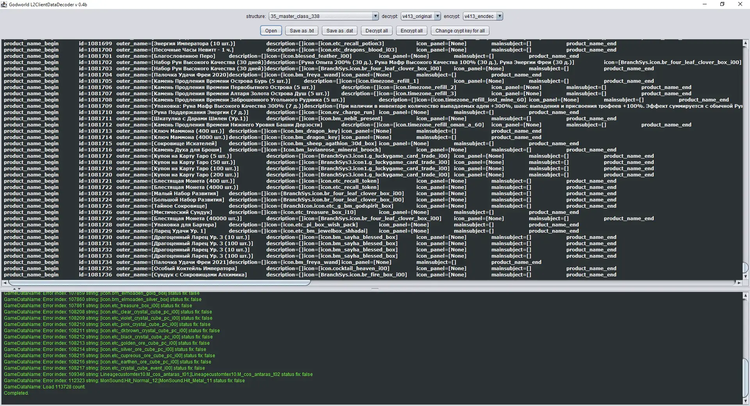This screenshot has height=406, width=750.
Task: Click log line with Error index 107861
Action: [x=98, y=306]
